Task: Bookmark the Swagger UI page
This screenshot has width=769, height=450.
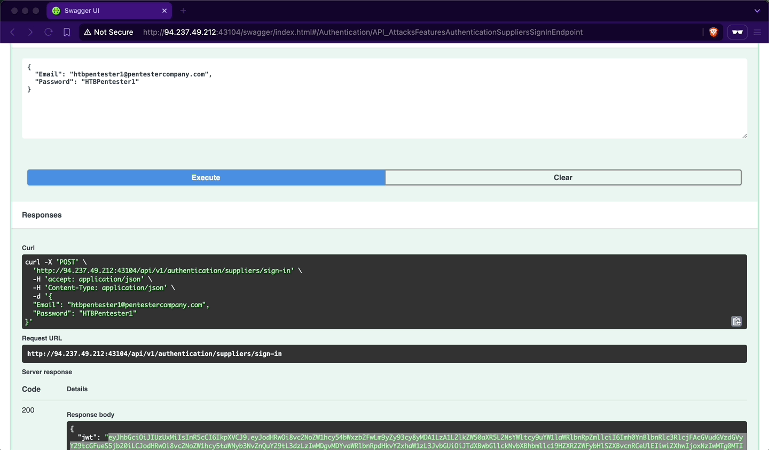Action: click(x=66, y=32)
